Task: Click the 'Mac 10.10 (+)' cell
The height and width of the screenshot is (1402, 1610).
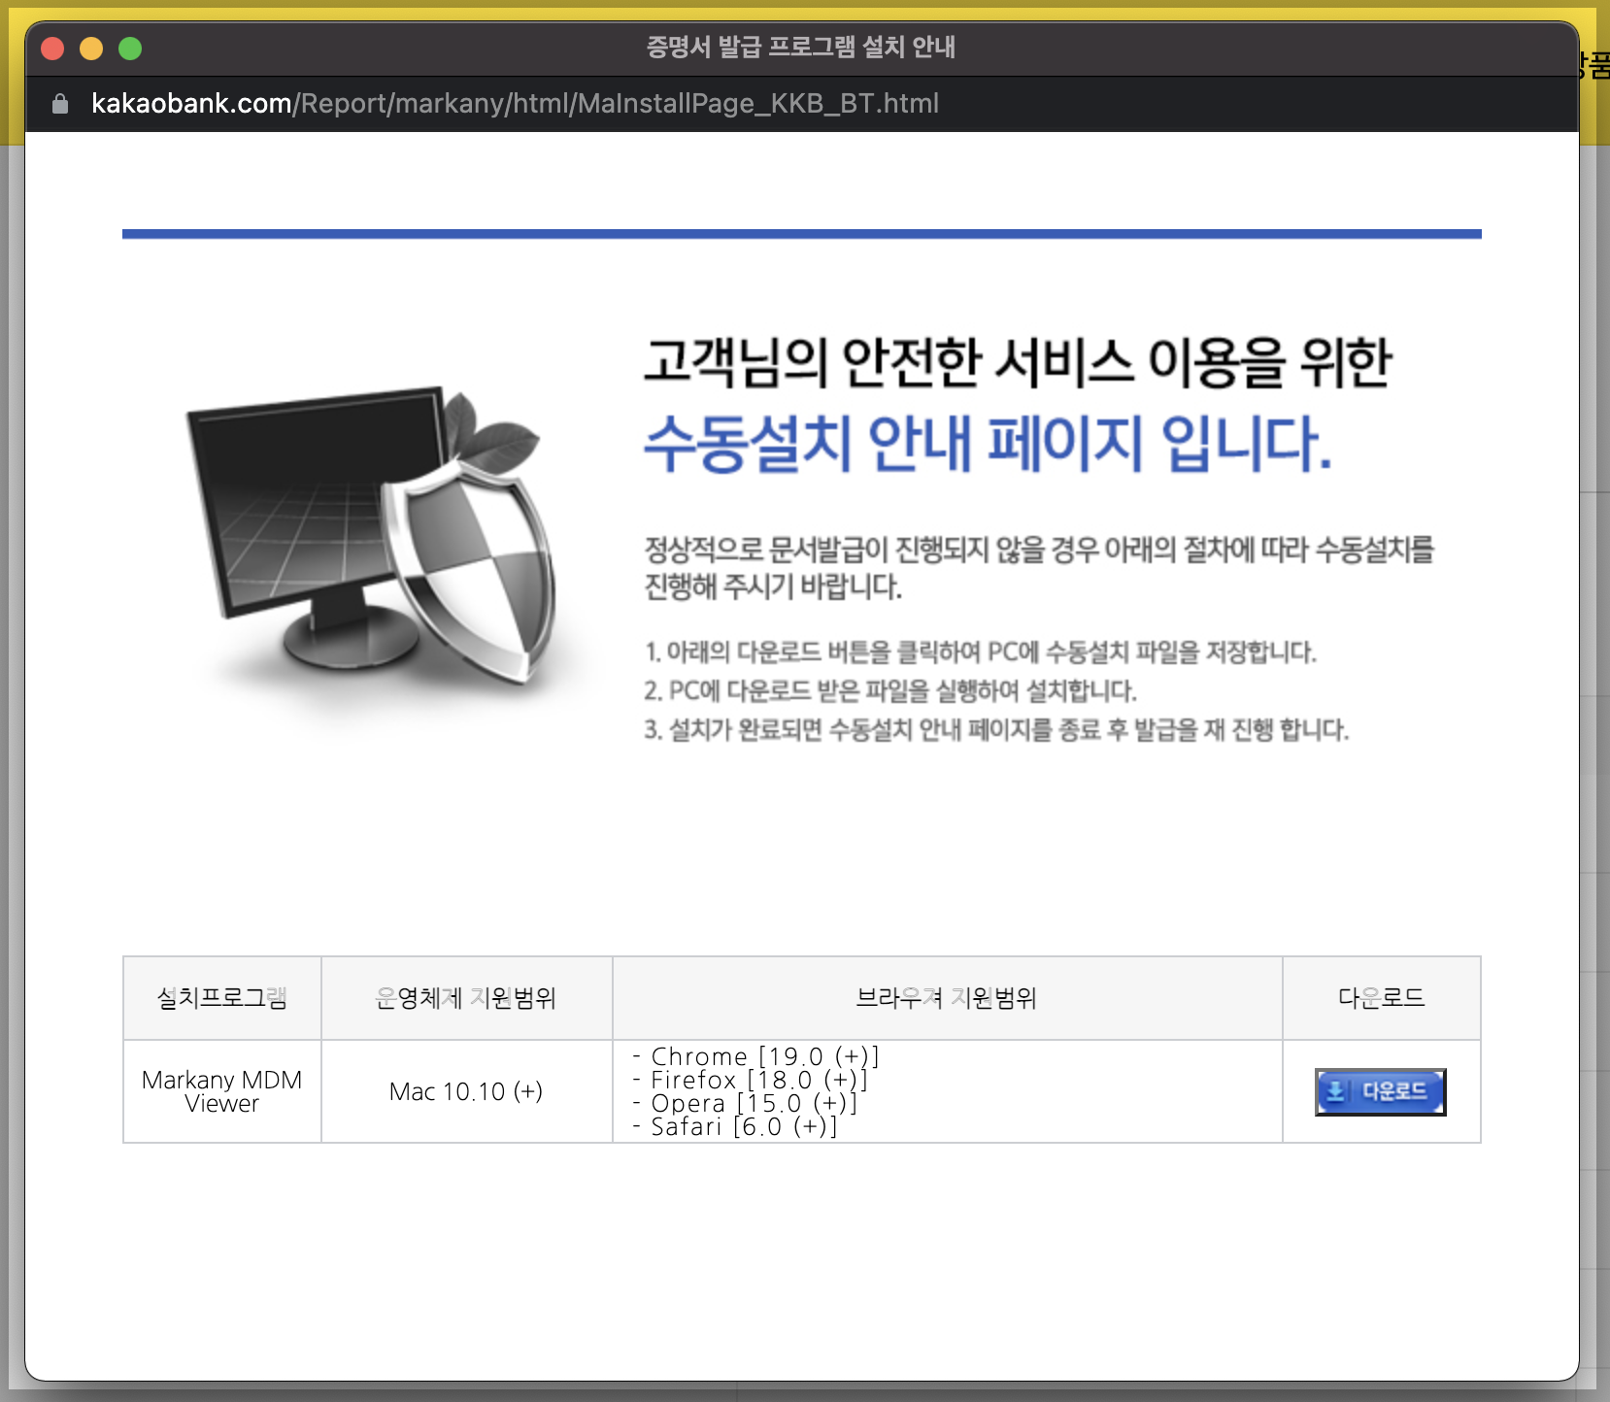Action: click(466, 1091)
